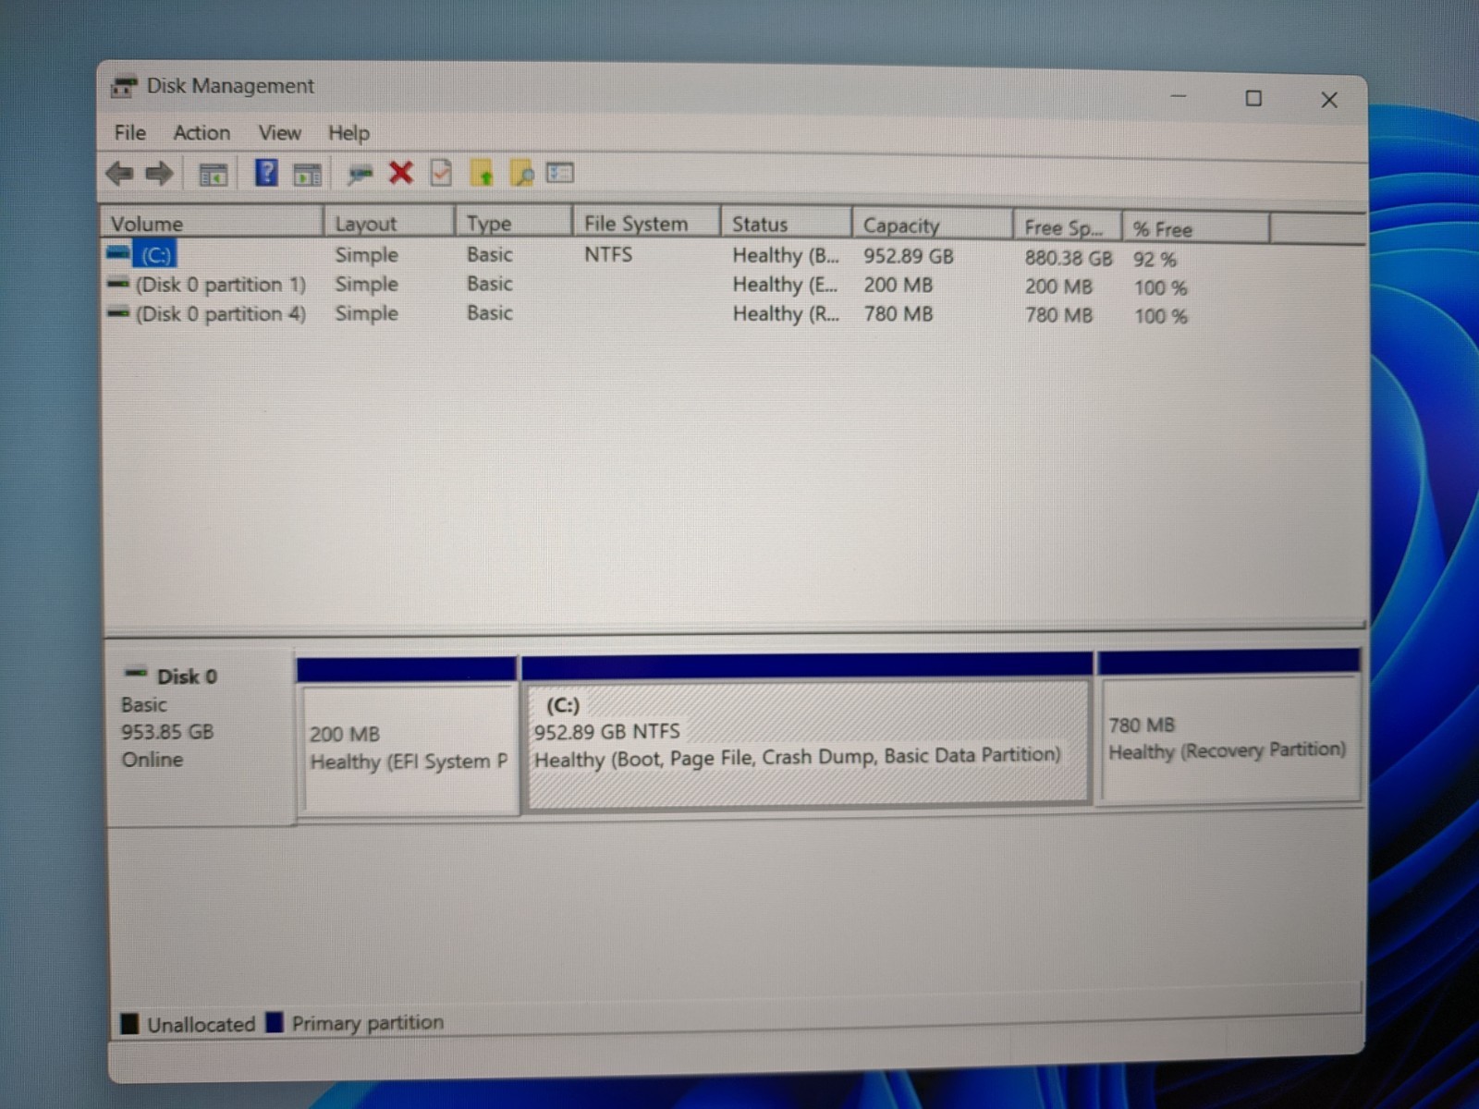
Task: Click the Back arrow in the toolbar
Action: pyautogui.click(x=119, y=173)
